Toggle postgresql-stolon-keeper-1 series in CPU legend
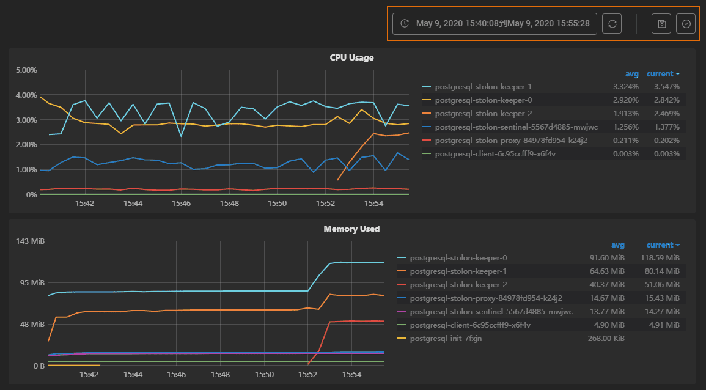Screen dimensions: 706x390 [483, 87]
